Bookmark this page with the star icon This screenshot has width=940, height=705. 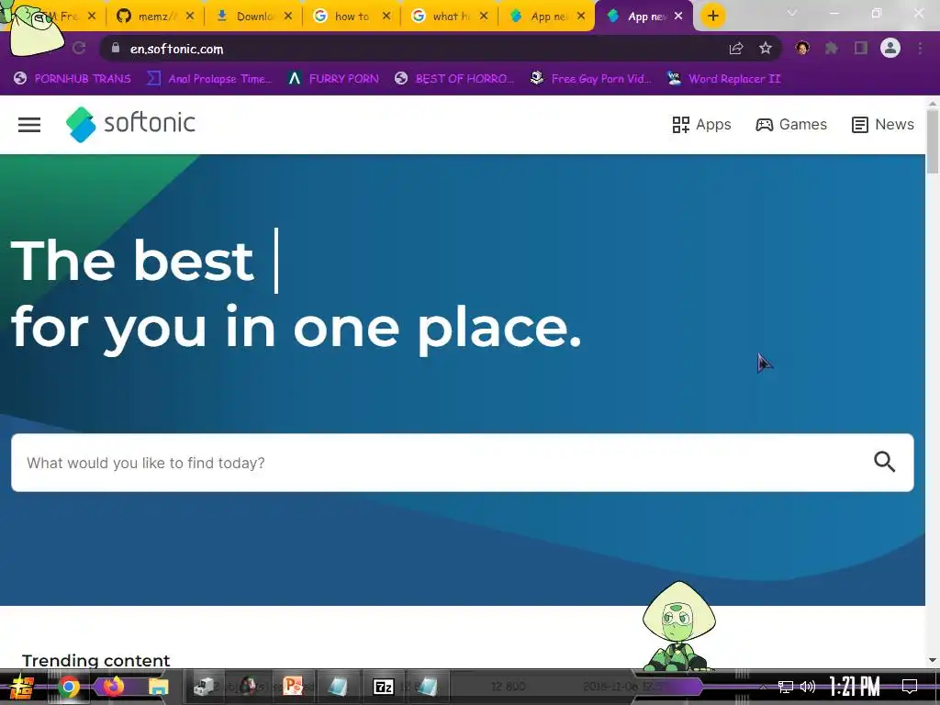pyautogui.click(x=765, y=49)
